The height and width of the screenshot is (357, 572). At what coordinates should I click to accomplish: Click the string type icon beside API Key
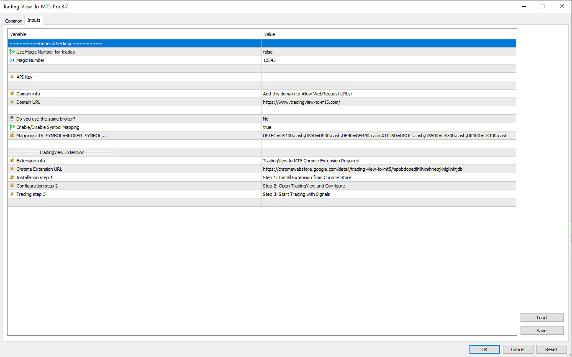12,77
